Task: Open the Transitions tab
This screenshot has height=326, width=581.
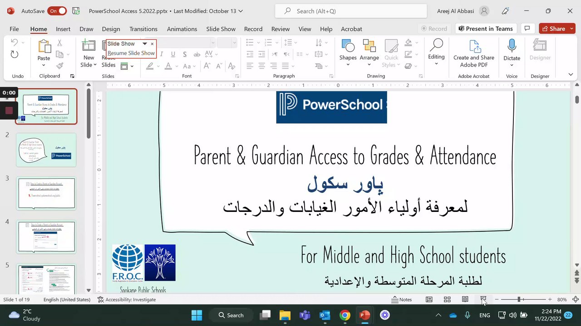Action: pos(143,29)
